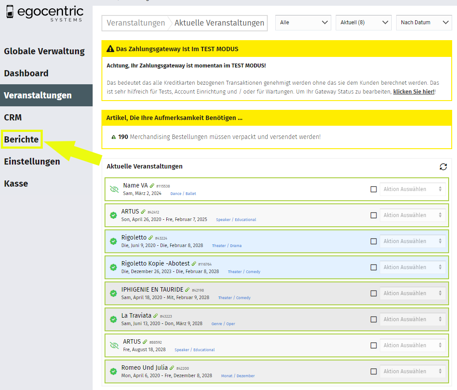457x390 pixels.
Task: Click the egocentric systems logo
Action: pyautogui.click(x=45, y=13)
